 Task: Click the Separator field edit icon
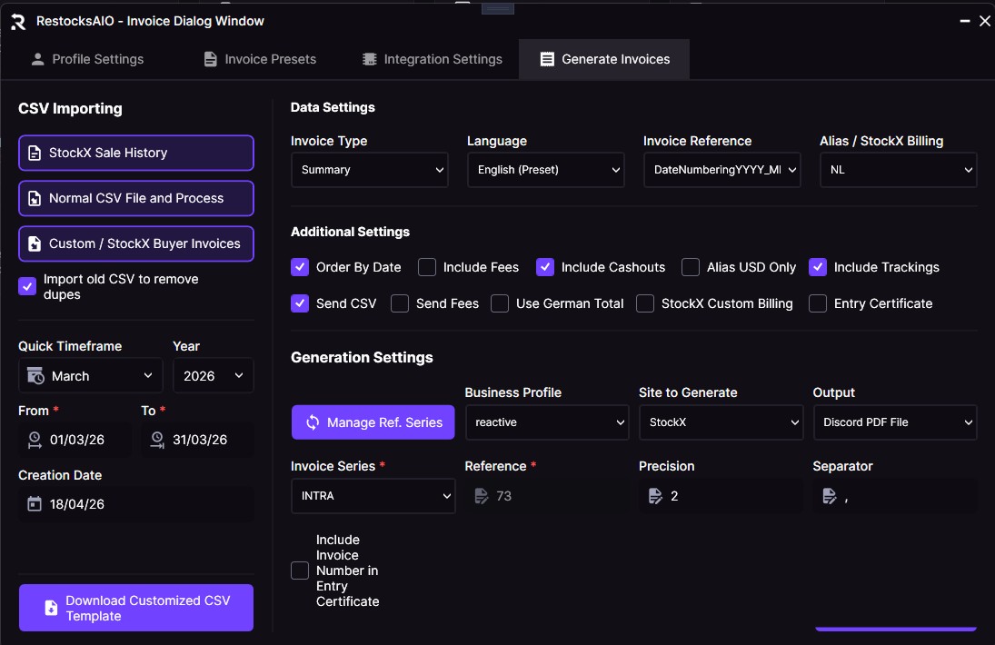click(829, 496)
